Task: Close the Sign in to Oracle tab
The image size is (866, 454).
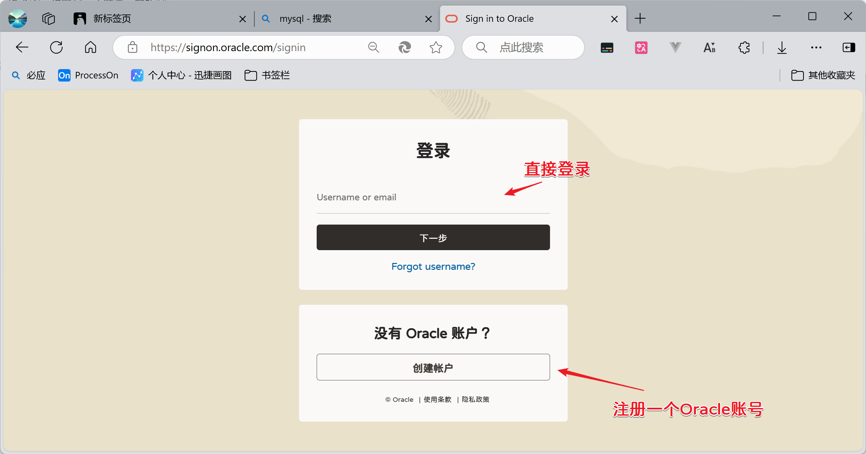Action: 614,19
